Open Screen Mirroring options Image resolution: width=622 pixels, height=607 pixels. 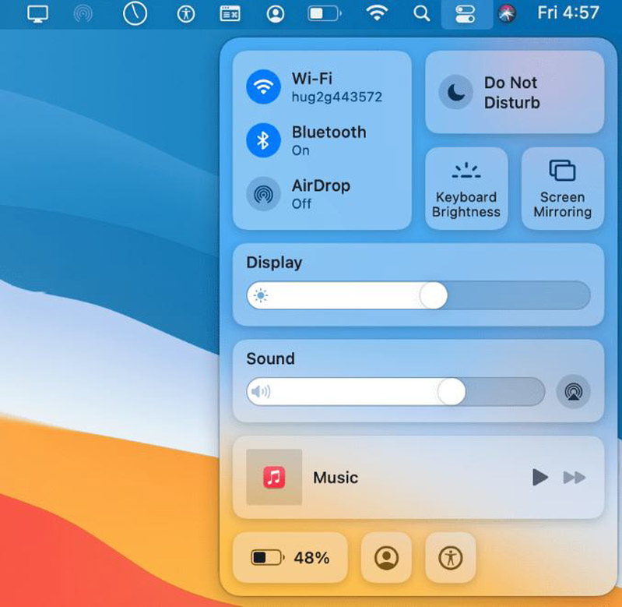click(563, 189)
